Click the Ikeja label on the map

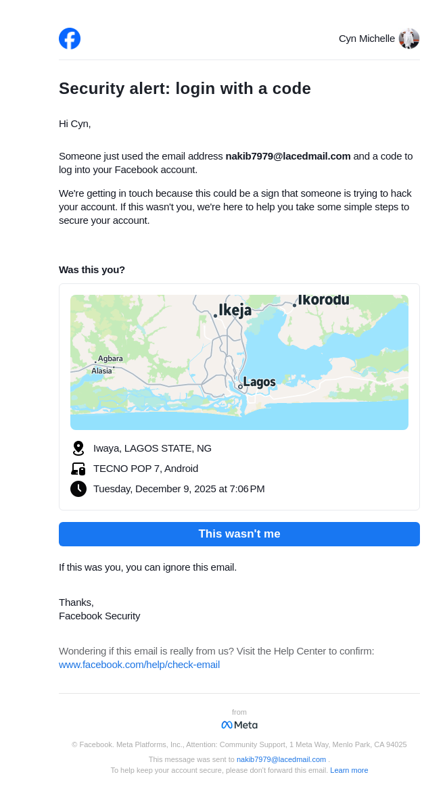tap(235, 310)
